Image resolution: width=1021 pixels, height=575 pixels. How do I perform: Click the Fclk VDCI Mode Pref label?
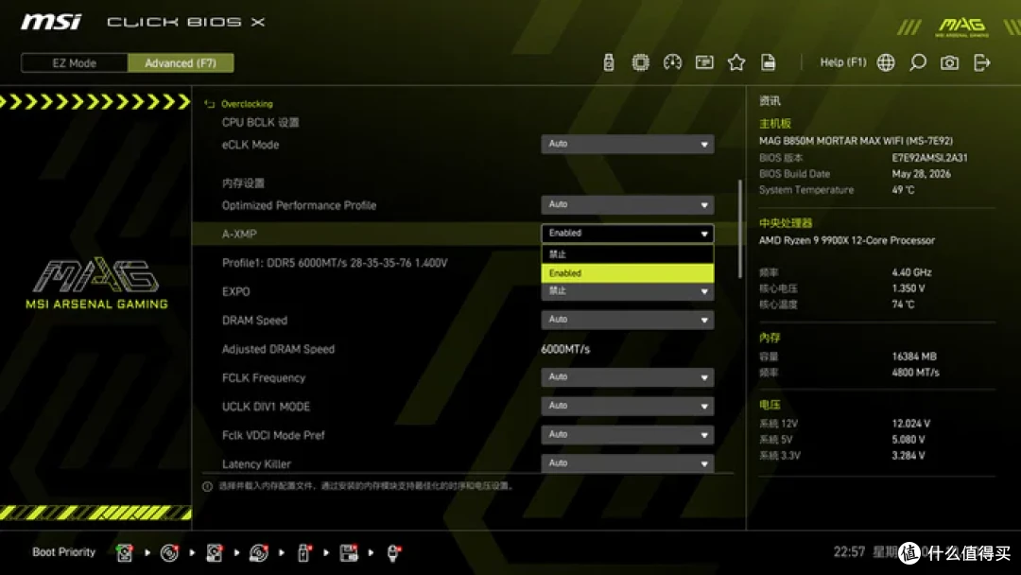coord(273,435)
